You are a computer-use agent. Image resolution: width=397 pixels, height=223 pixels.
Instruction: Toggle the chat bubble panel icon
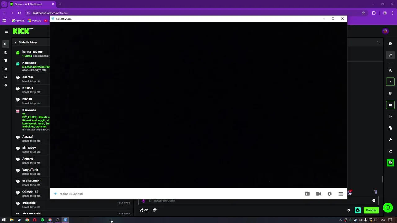390,105
